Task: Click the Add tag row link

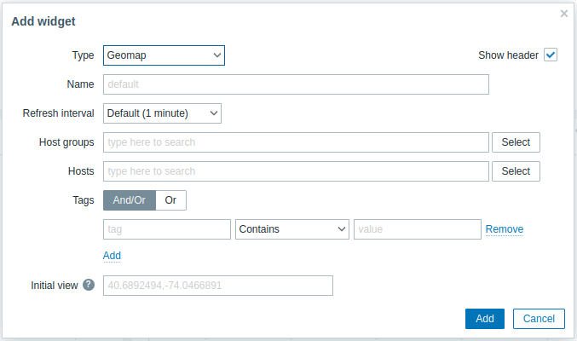Action: click(x=112, y=256)
